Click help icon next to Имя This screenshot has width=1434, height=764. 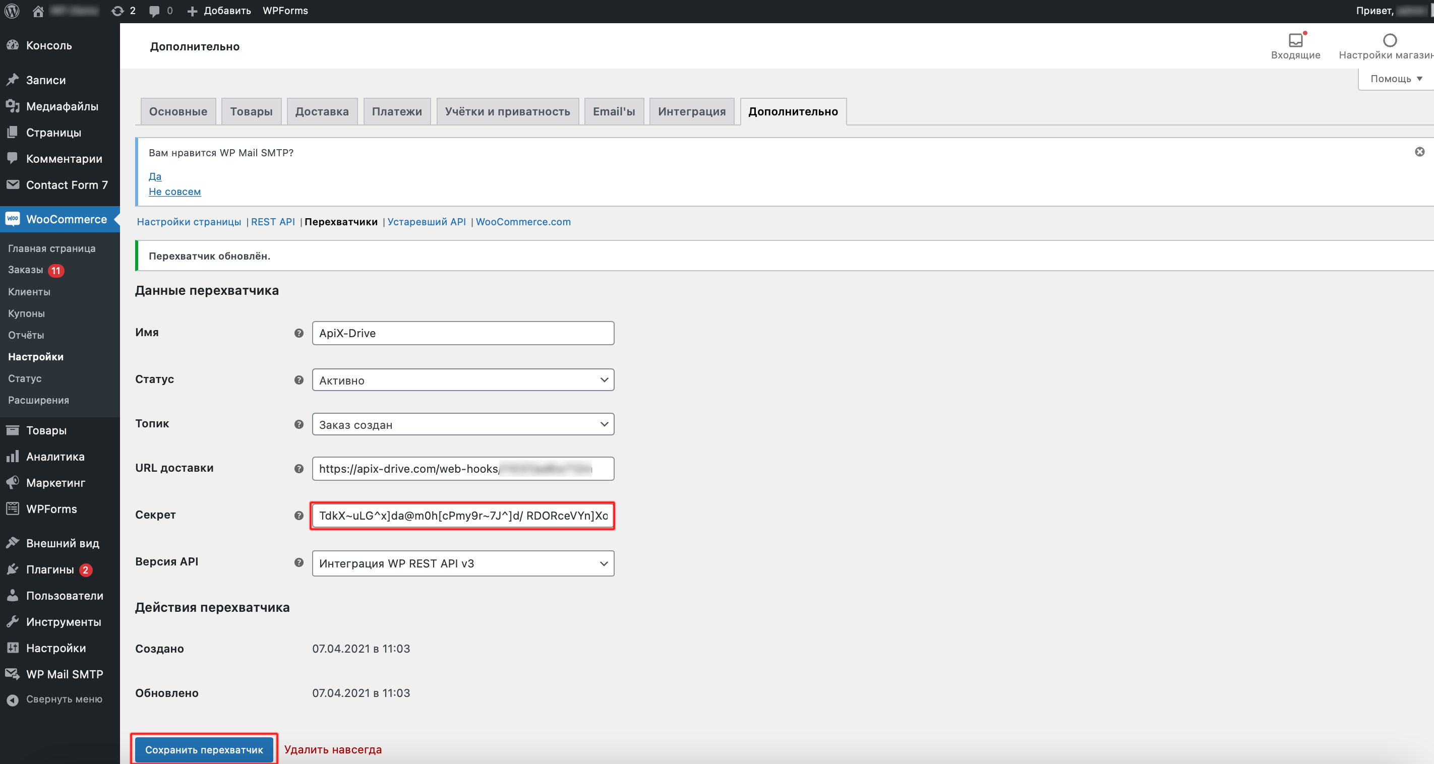click(299, 333)
